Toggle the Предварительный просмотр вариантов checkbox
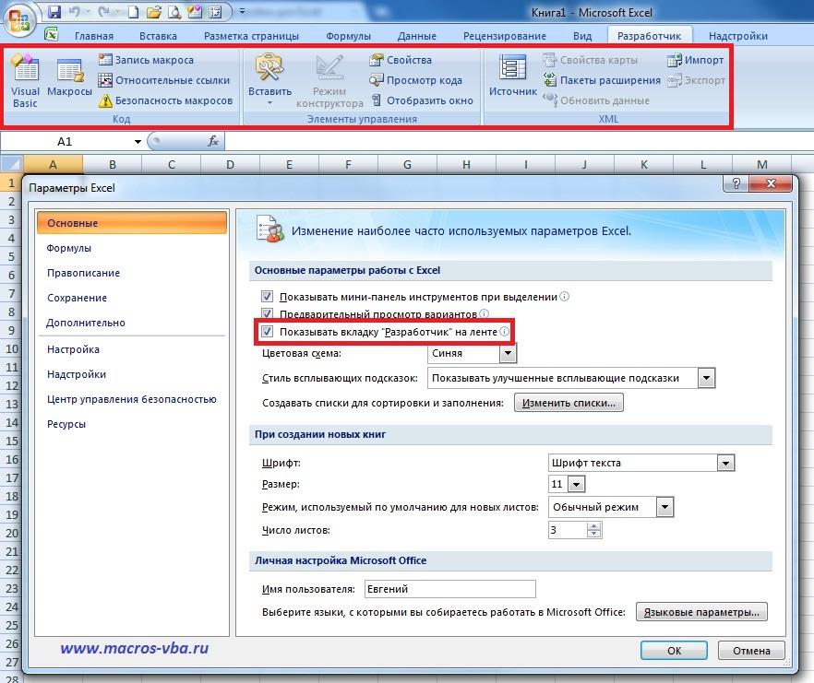The width and height of the screenshot is (814, 683). coord(267,313)
